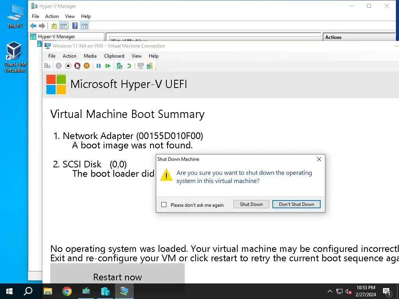This screenshot has width=399, height=299.
Task: Open File Explorer from the taskbar
Action: [x=48, y=291]
